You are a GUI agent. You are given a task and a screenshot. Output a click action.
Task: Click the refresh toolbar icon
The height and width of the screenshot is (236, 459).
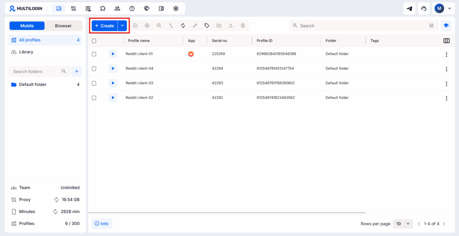click(183, 26)
